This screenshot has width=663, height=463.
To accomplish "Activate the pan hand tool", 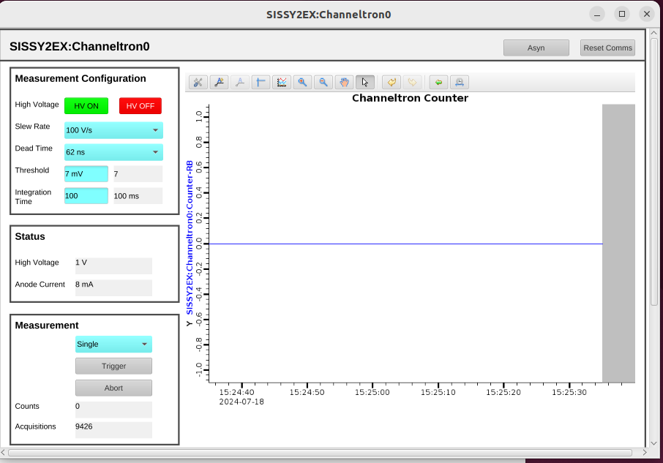I will click(x=344, y=82).
